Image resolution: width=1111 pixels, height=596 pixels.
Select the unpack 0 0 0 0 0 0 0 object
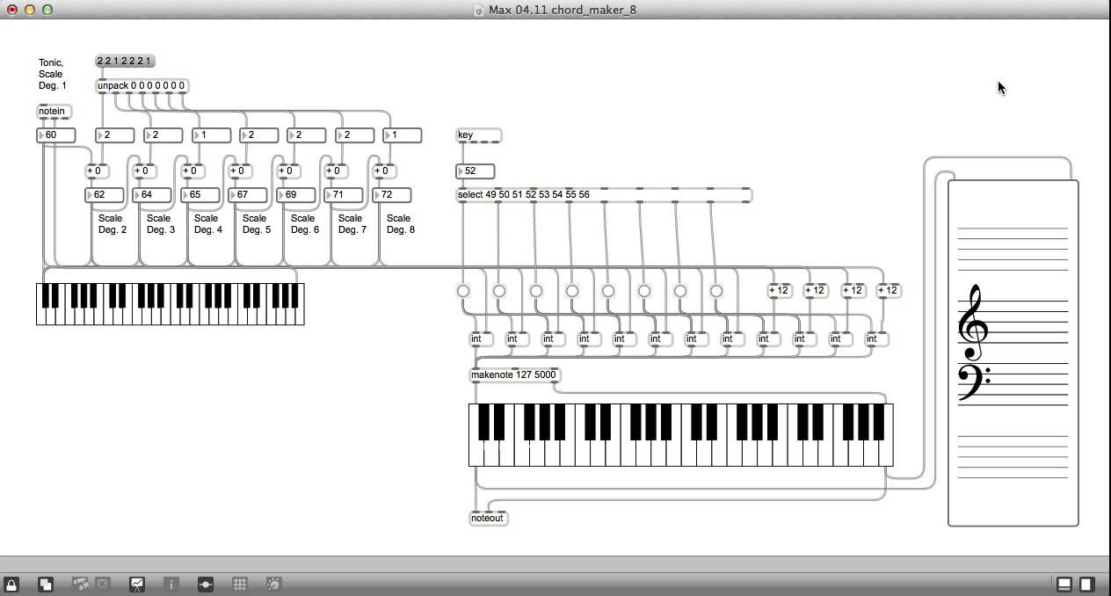point(142,86)
